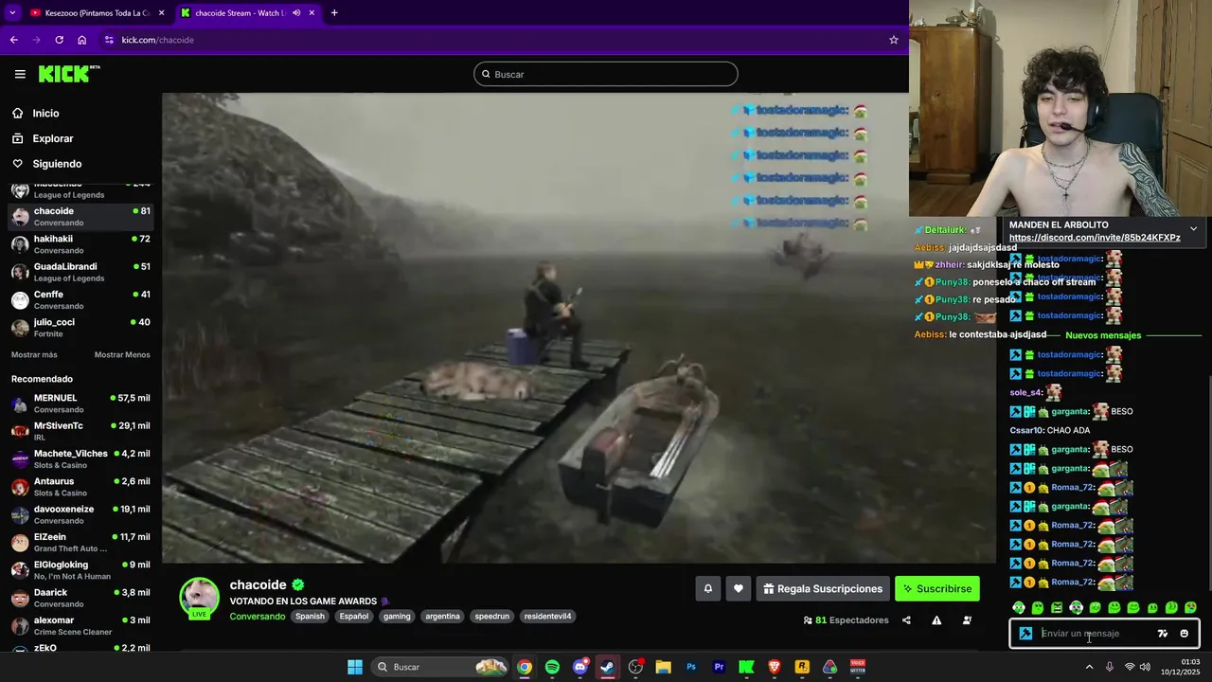Viewport: 1212px width, 682px height.
Task: Expand followed list with Mostrar más
Action: click(34, 354)
